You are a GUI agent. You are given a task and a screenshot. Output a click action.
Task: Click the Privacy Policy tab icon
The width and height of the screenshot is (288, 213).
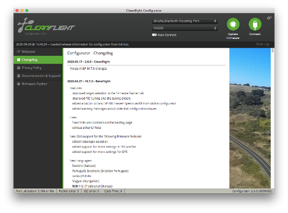click(x=19, y=68)
